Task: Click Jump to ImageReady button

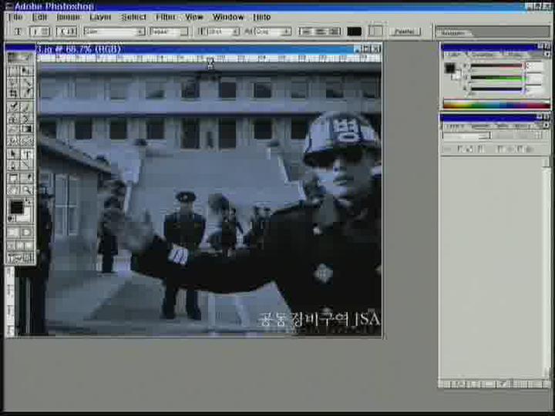Action: coord(20,259)
